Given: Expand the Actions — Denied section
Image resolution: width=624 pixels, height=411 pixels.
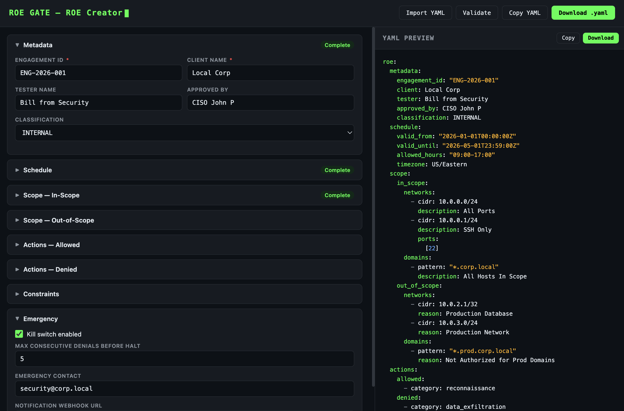Looking at the screenshot, I should 50,269.
